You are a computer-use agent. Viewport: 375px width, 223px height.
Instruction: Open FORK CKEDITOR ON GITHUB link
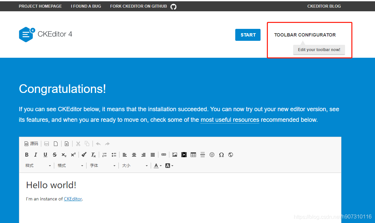point(138,6)
